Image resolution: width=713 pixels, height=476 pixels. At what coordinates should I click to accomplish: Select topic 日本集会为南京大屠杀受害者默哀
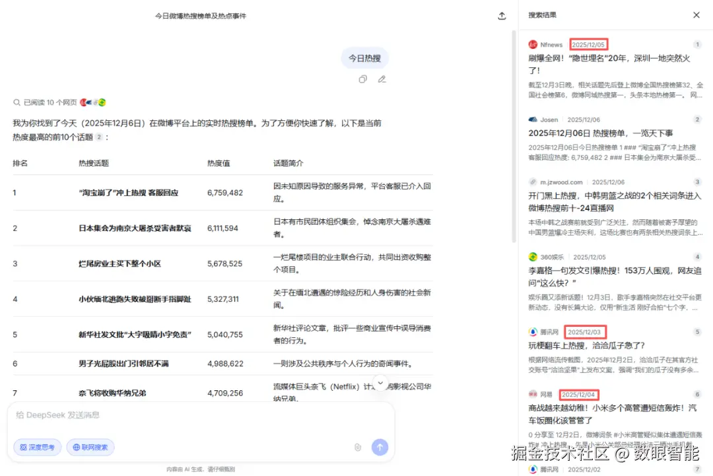point(135,228)
